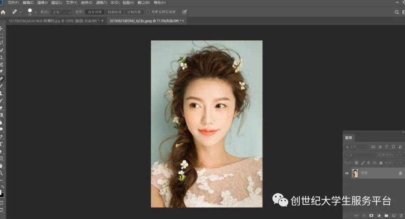Select the Spot Healing Brush tool in toolbar
Screen dimensions: 405x219
pos(1,79)
